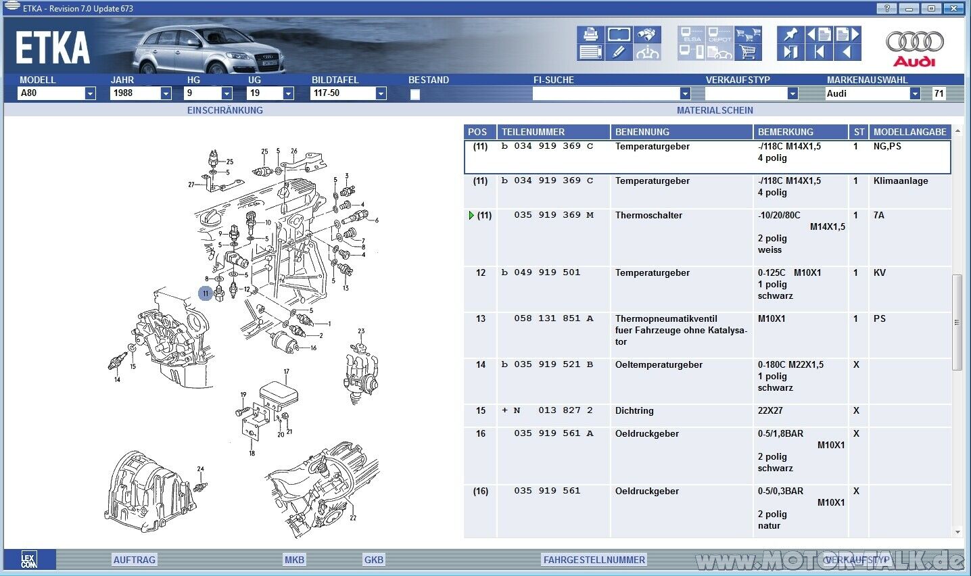Open search with the binoculars icon
Viewport: 971px width, 576px height.
pyautogui.click(x=647, y=34)
